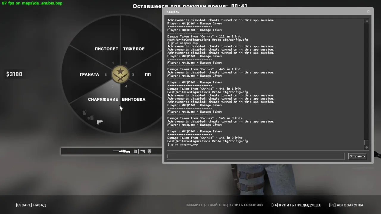This screenshot has width=381, height=214.
Task: Click the console scrollbar up arrow
Action: point(367,21)
